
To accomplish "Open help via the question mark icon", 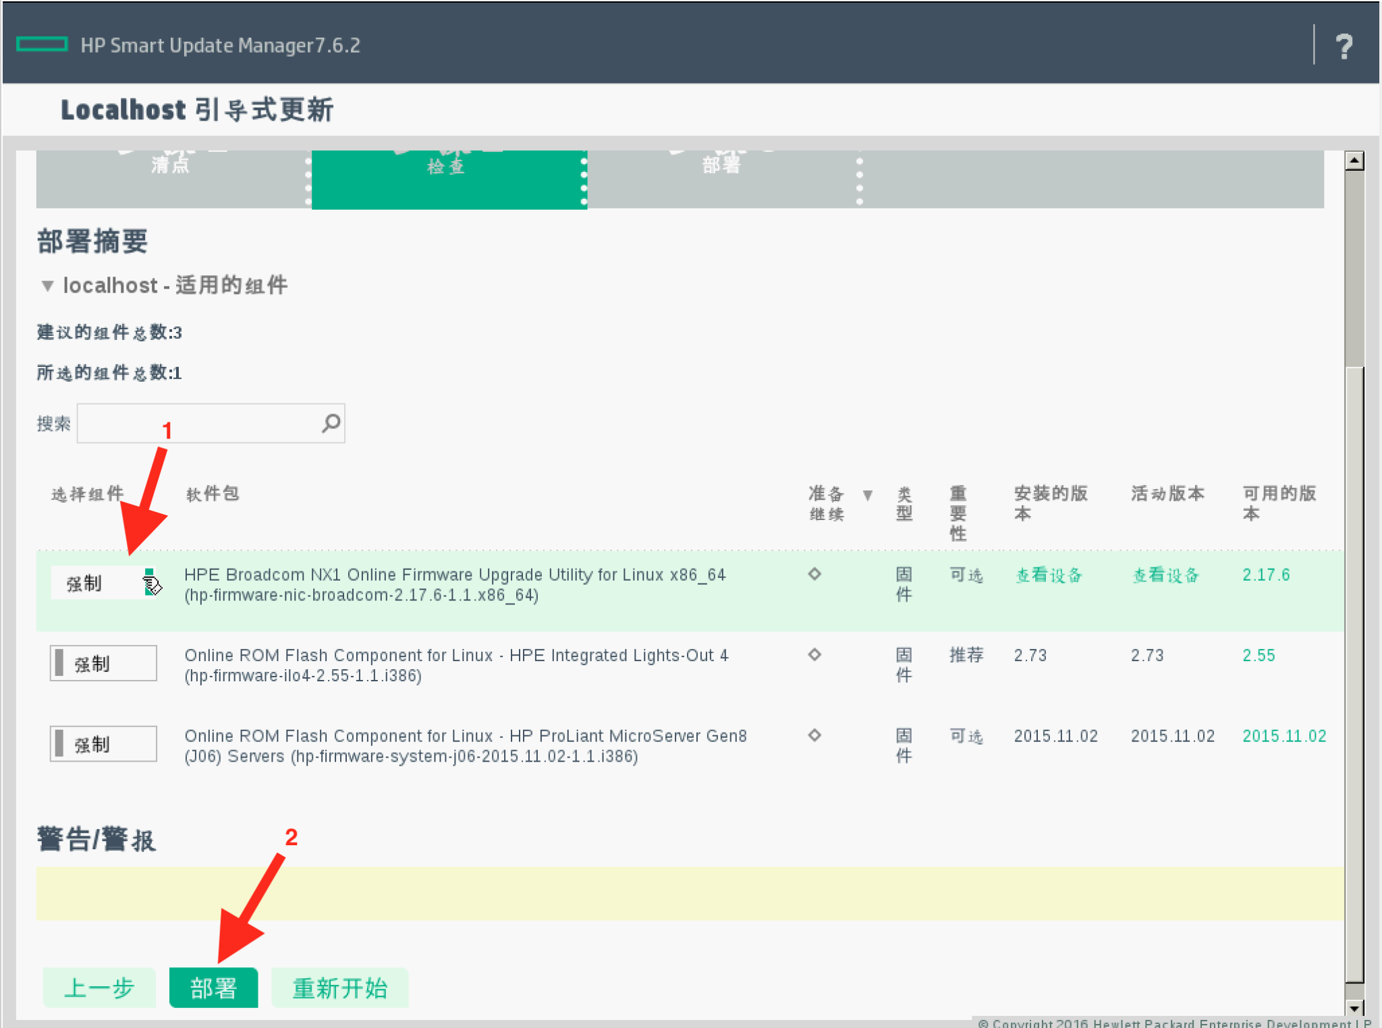I will [1343, 45].
